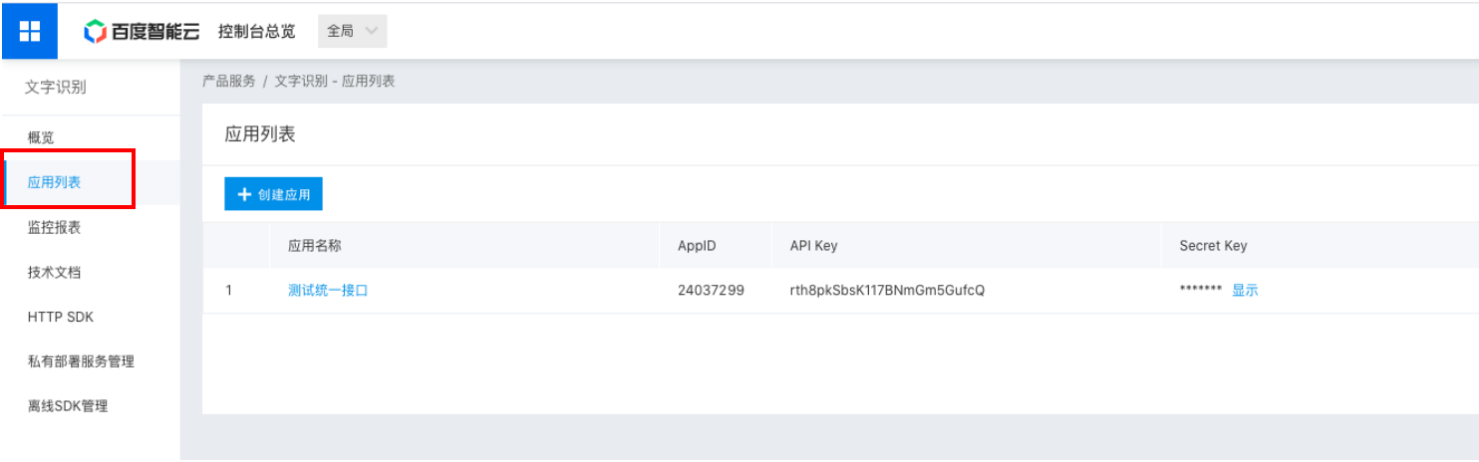Click the Baidu AI Cloud logo icon
The width and height of the screenshot is (1479, 462).
click(x=95, y=32)
